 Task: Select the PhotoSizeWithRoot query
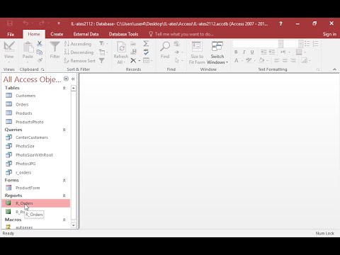pyautogui.click(x=36, y=155)
